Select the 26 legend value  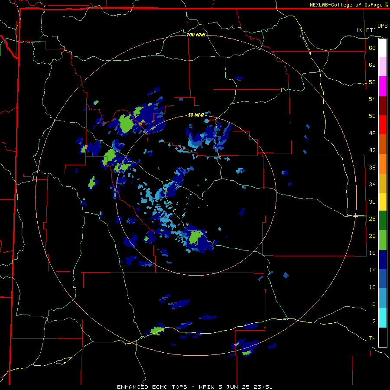click(x=372, y=219)
